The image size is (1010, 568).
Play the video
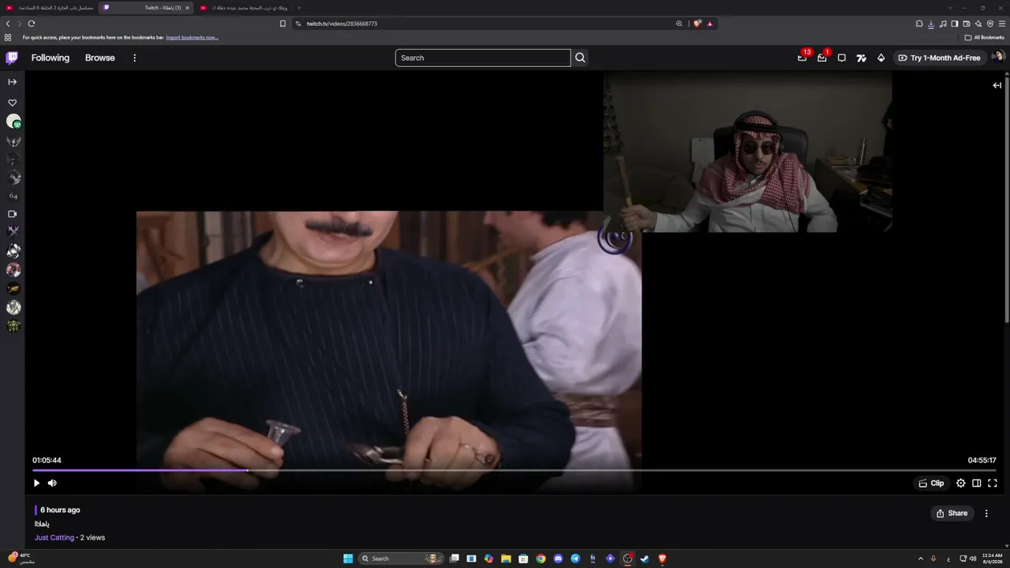pos(36,483)
